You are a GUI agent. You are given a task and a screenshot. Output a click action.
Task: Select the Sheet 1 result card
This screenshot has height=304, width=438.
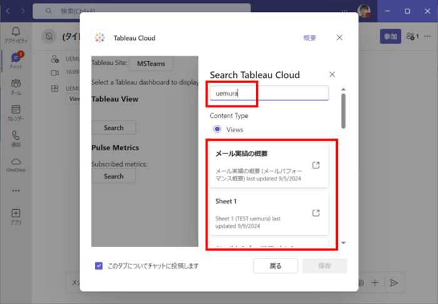269,213
